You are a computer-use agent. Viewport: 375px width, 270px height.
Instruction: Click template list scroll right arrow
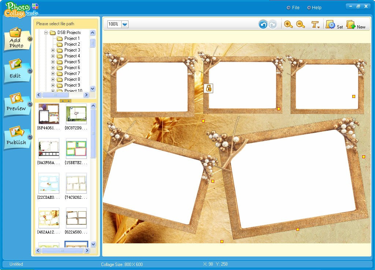87,250
